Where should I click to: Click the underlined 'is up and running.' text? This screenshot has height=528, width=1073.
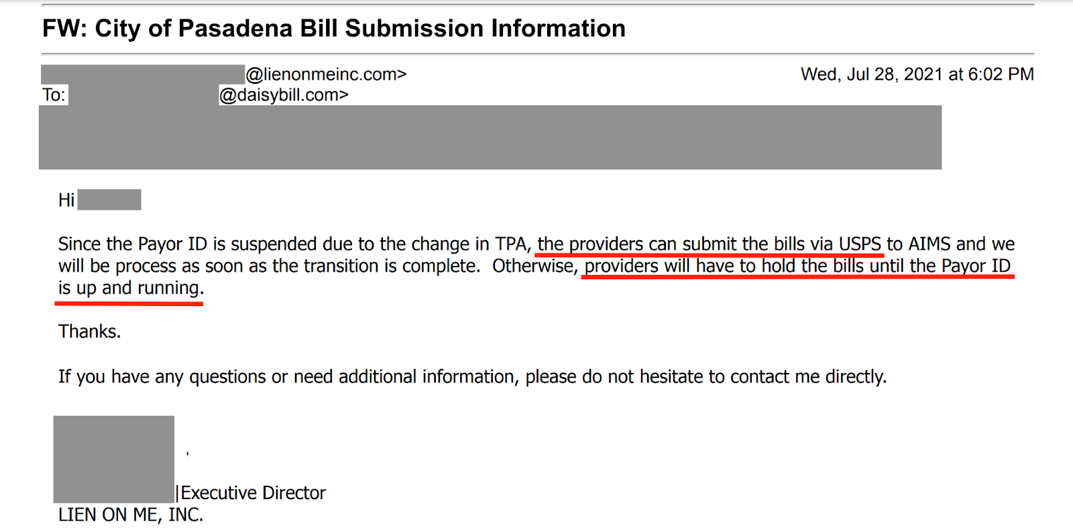point(131,288)
